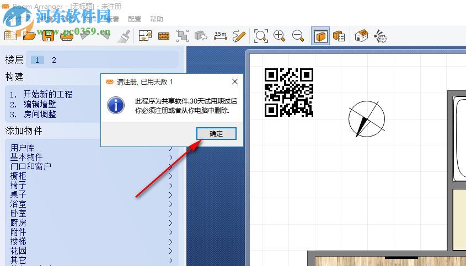The width and height of the screenshot is (466, 266).
Task: Click 确定 to dismiss the registration dialog
Action: 216,134
